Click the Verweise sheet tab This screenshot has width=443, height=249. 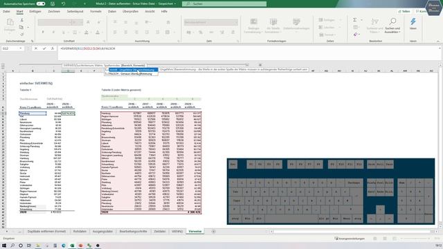pyautogui.click(x=195, y=231)
